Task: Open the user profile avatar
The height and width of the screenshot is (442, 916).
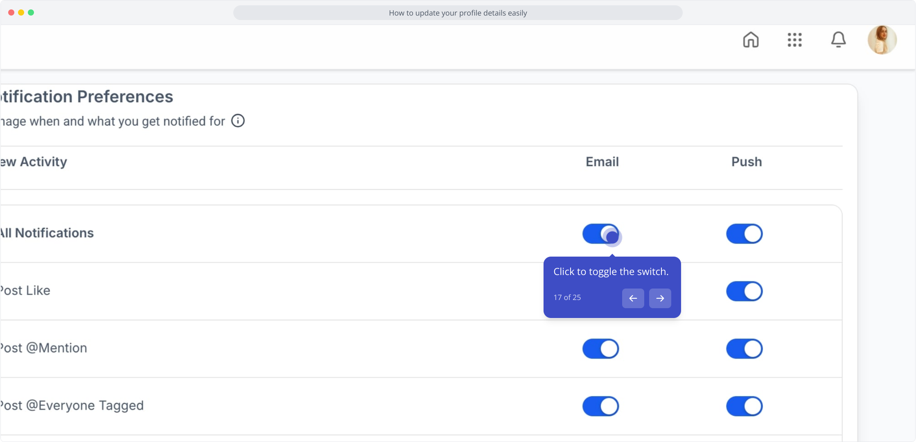Action: tap(882, 40)
